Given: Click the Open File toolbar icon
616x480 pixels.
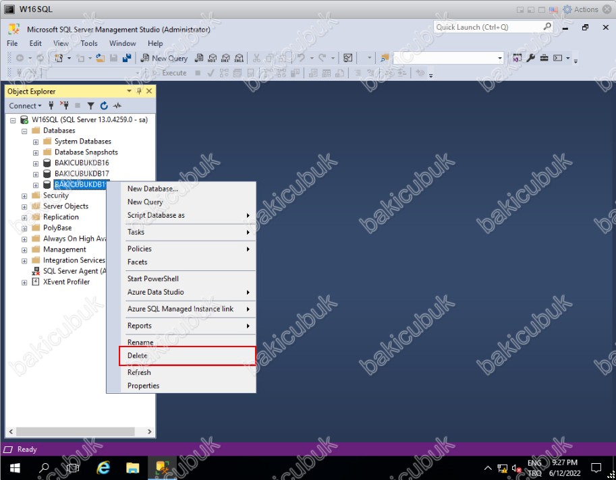Looking at the screenshot, I should tap(100, 58).
